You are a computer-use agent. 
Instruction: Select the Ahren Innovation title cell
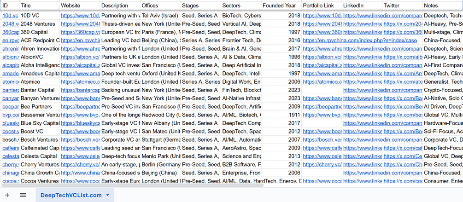pyautogui.click(x=40, y=49)
